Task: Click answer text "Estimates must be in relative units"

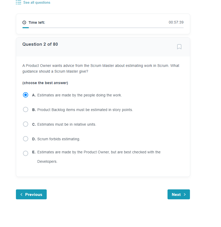Action: 67,124
